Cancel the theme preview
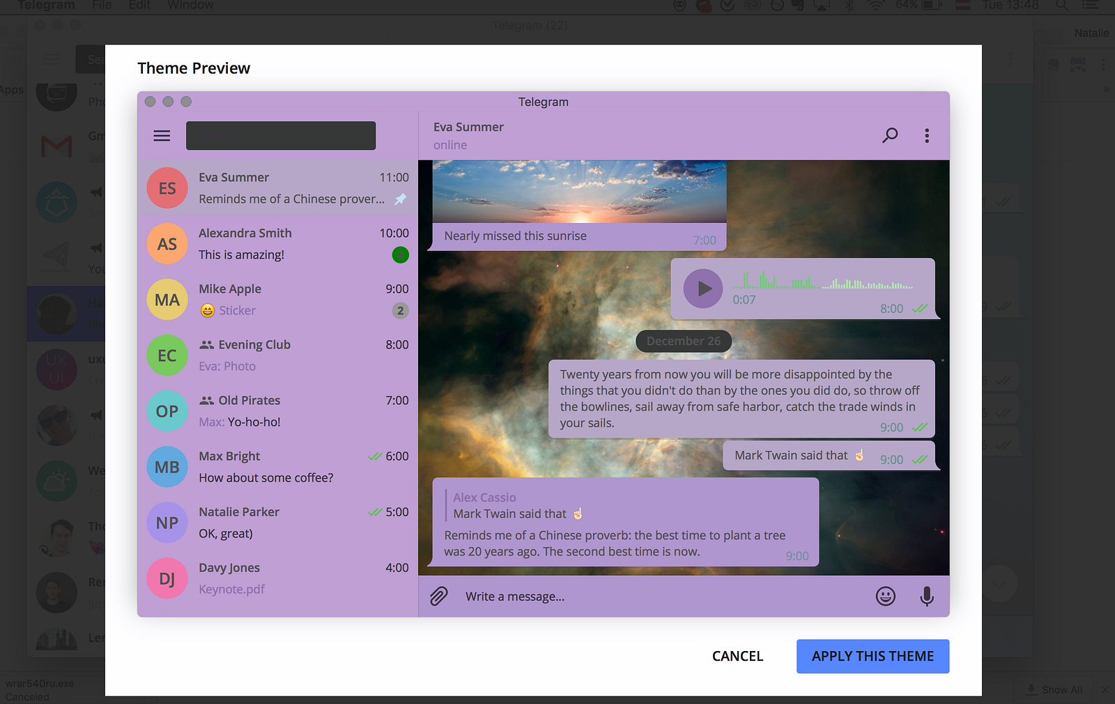1115x704 pixels. (738, 657)
